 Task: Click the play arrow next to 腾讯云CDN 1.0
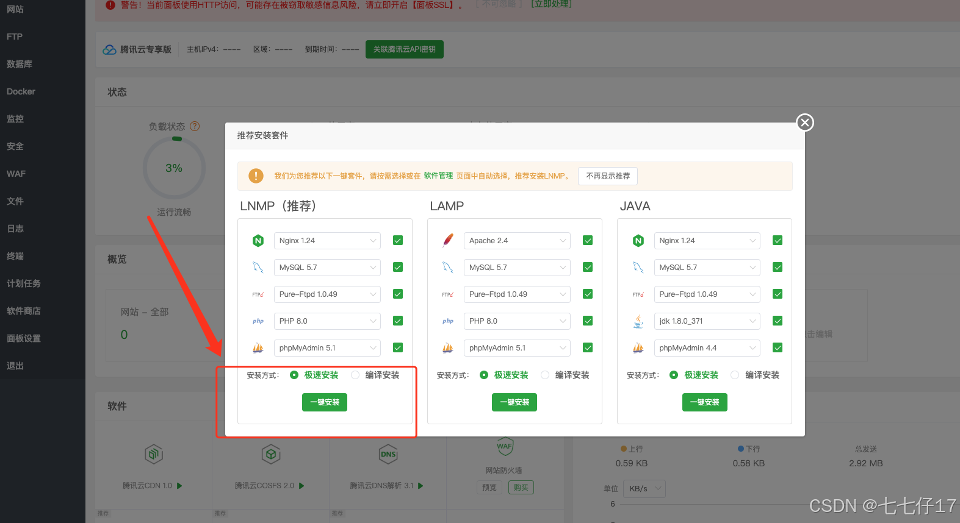(179, 486)
